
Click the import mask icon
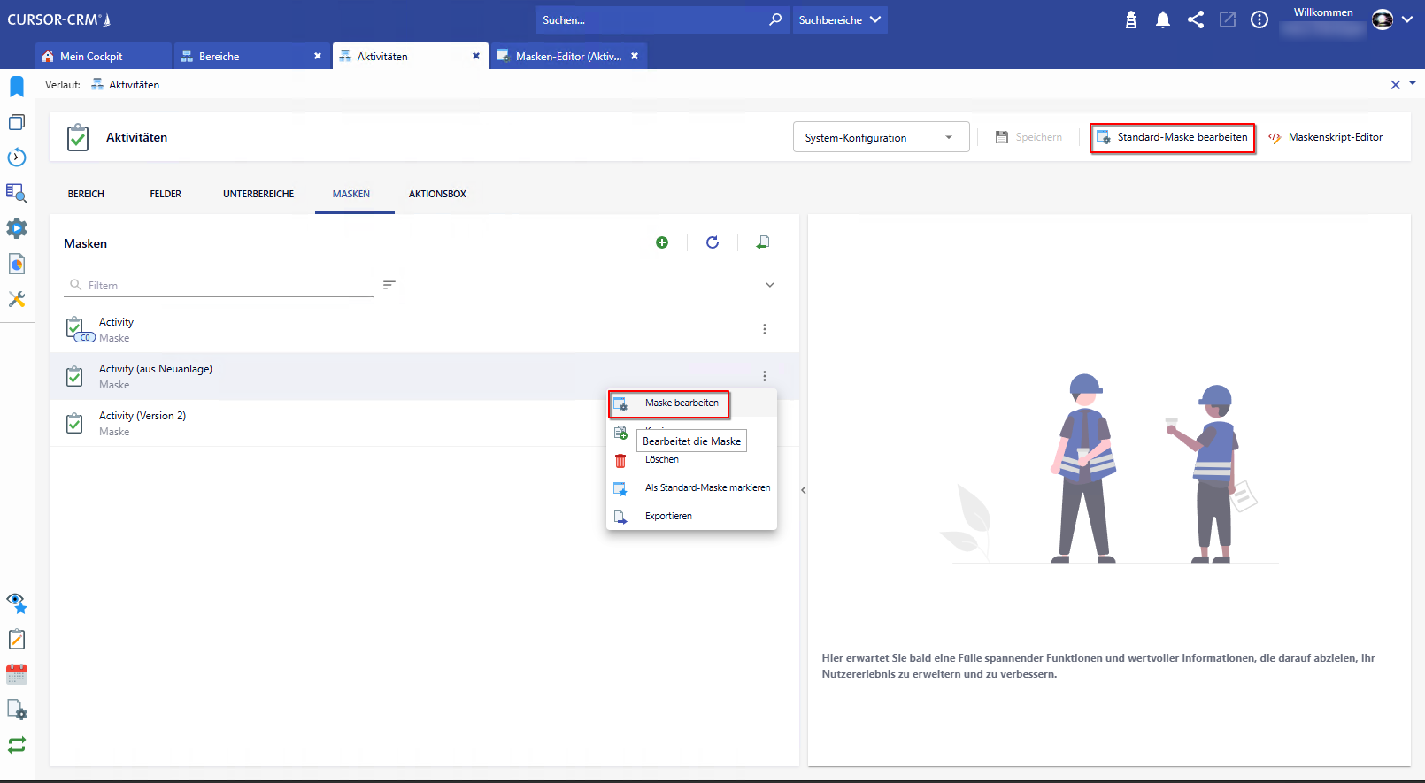[763, 242]
